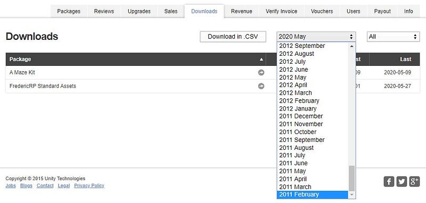Click the Download in .CSV button

233,37
